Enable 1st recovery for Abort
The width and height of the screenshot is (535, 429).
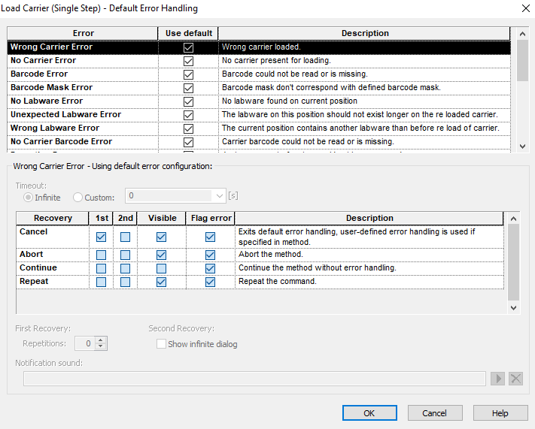101,255
